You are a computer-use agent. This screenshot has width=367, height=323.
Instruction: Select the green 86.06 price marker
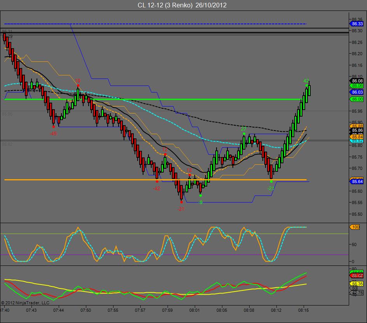coord(357,86)
